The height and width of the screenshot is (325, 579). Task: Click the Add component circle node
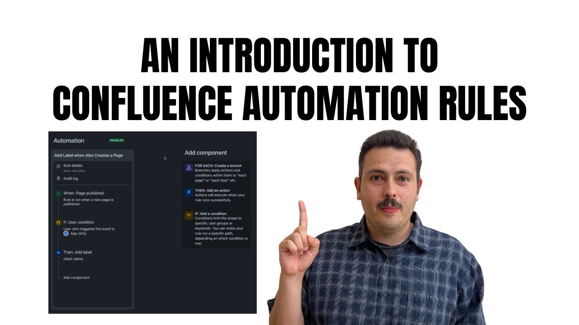(x=58, y=278)
